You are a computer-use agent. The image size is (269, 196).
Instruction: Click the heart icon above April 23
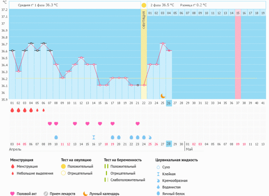point(138,123)
